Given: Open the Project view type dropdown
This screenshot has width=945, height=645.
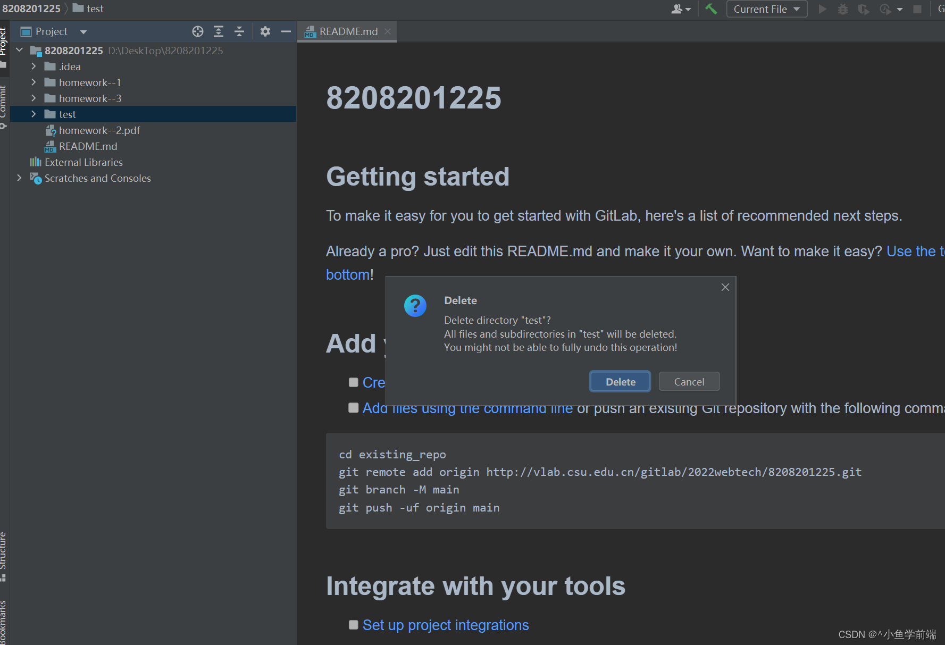Looking at the screenshot, I should 83,32.
